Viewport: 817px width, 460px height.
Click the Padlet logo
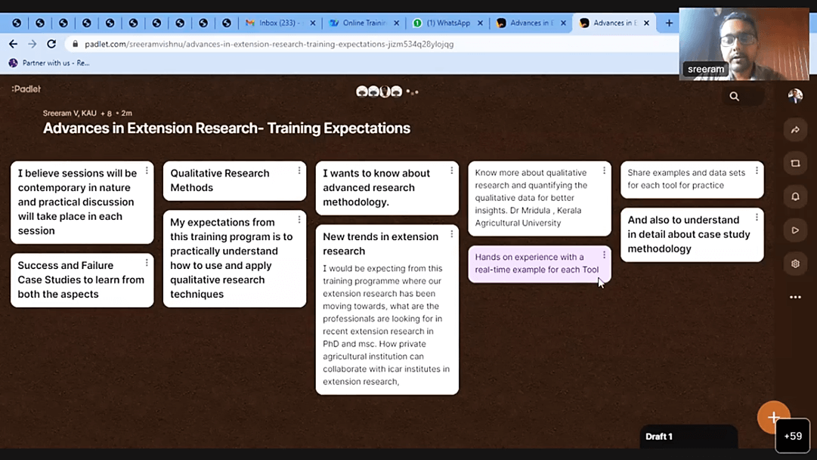pos(26,89)
